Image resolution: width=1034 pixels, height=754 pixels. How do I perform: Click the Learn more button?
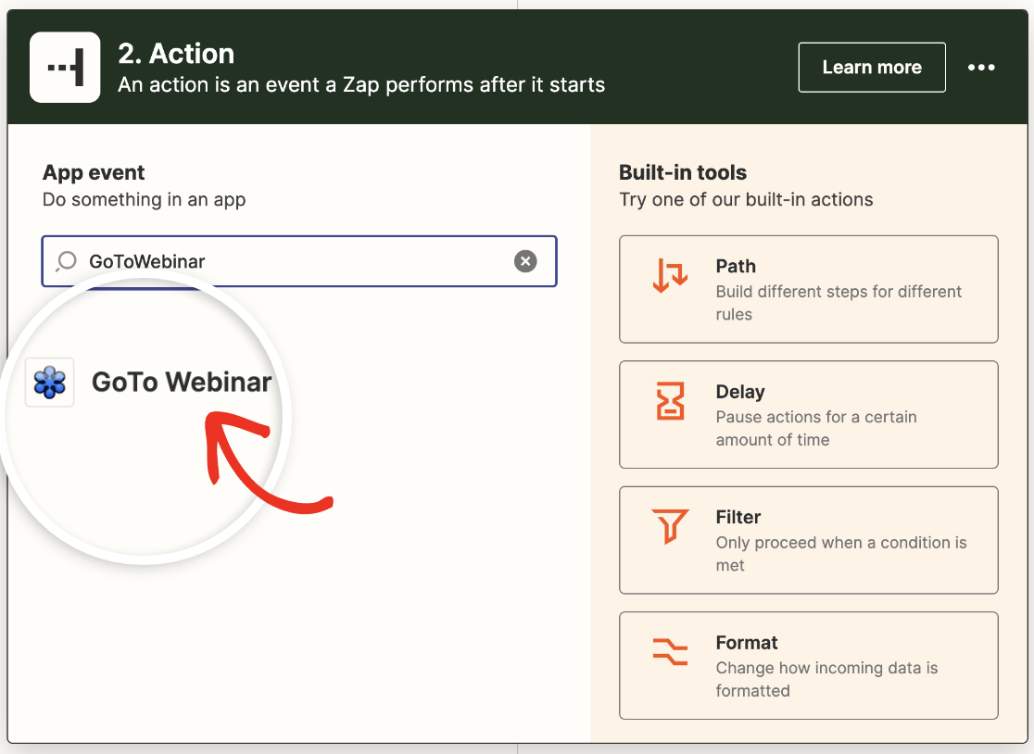pos(872,68)
